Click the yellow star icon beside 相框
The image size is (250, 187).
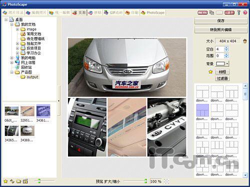coord(210,72)
